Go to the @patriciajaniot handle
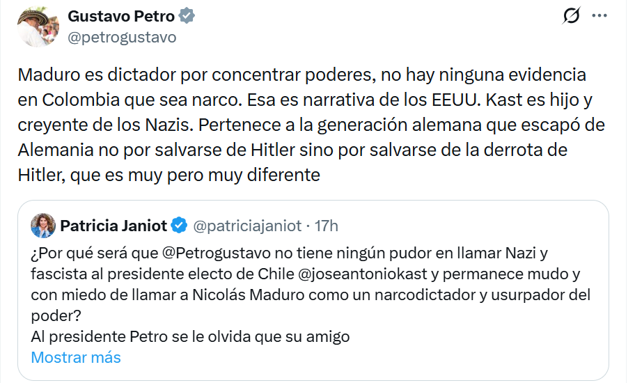Viewport: 635px width, 383px height. 246,226
